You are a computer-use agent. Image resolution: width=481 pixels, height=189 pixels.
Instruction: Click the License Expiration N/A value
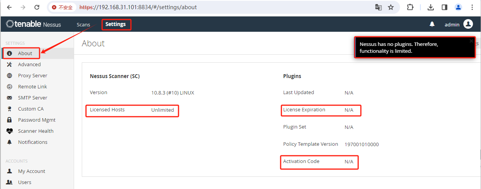coord(349,110)
